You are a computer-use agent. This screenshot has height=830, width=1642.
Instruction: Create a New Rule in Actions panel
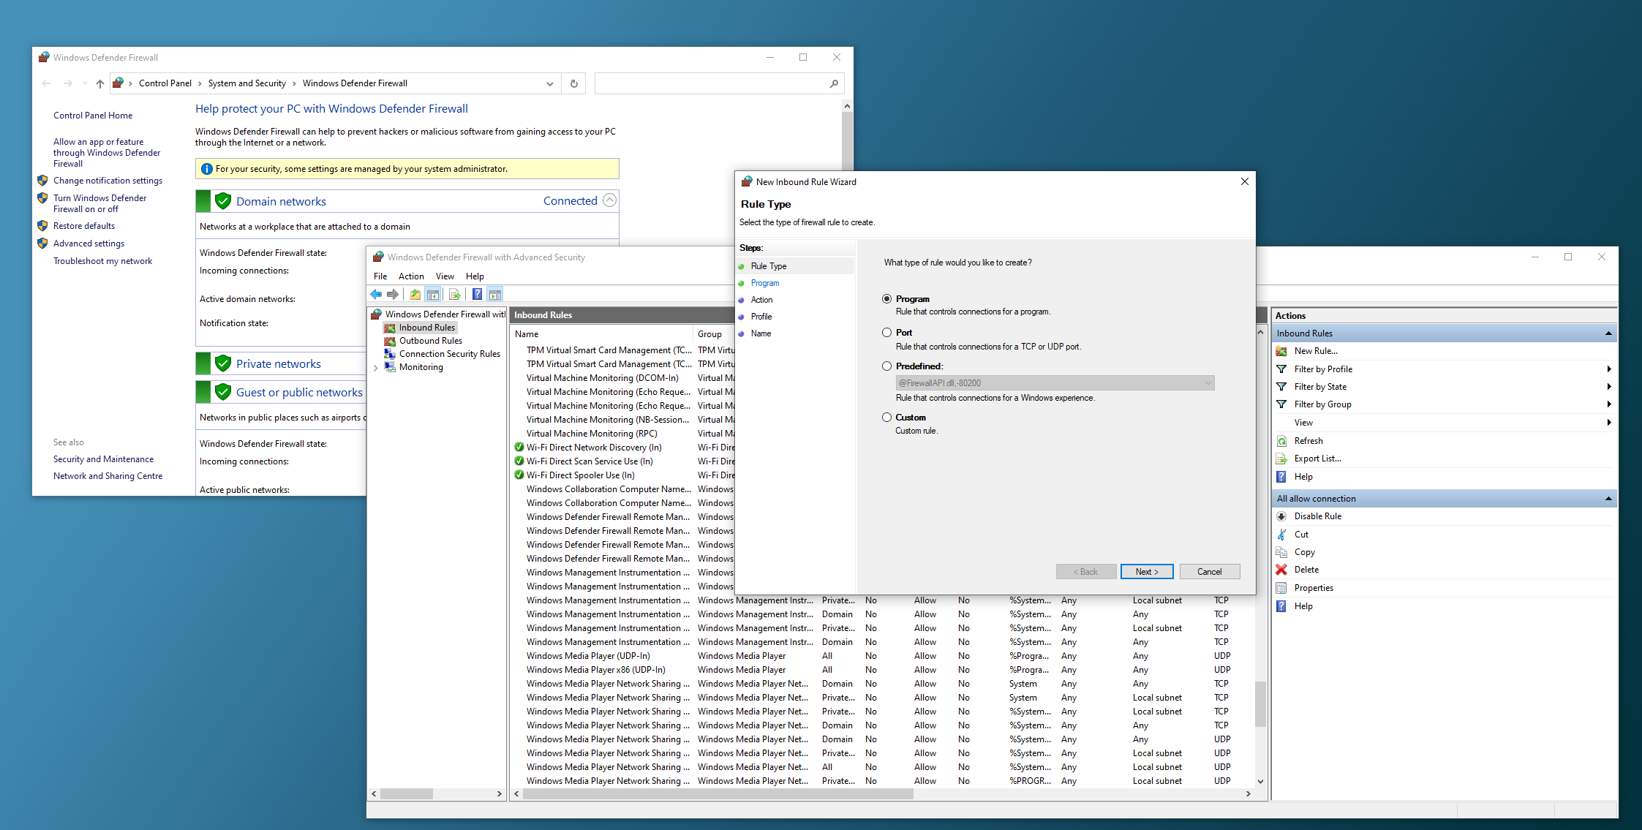(x=1315, y=350)
